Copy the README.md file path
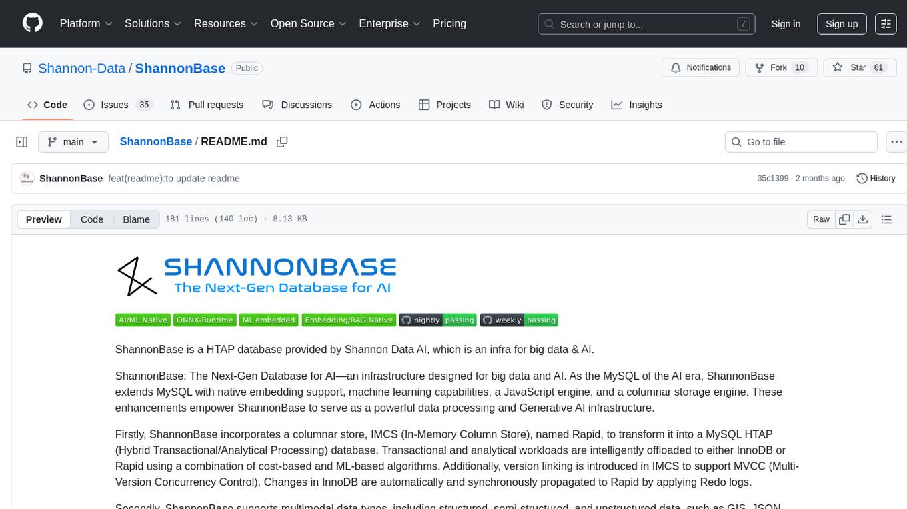 point(282,141)
